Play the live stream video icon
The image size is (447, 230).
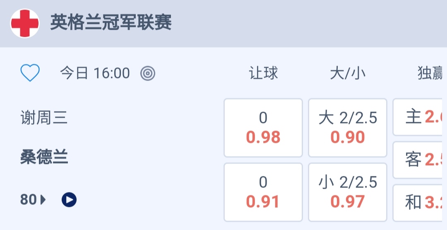coord(69,200)
